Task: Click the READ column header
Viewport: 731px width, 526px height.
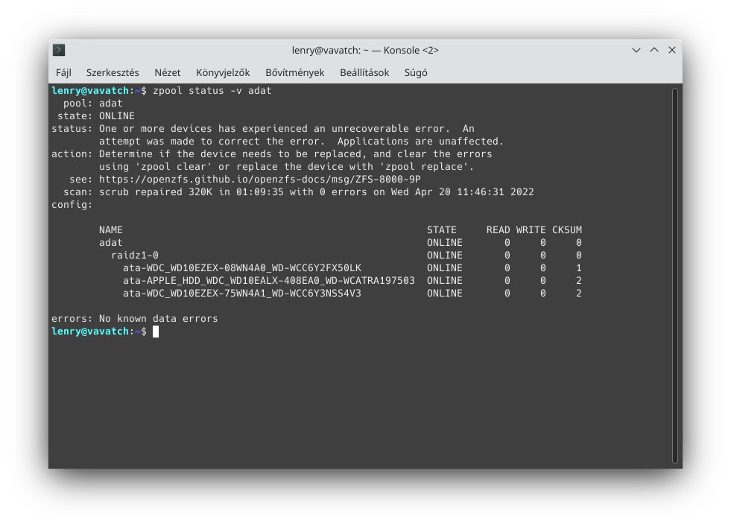Action: click(498, 230)
